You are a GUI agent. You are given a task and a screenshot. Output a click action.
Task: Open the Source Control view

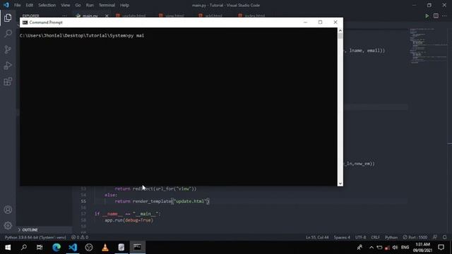click(8, 49)
